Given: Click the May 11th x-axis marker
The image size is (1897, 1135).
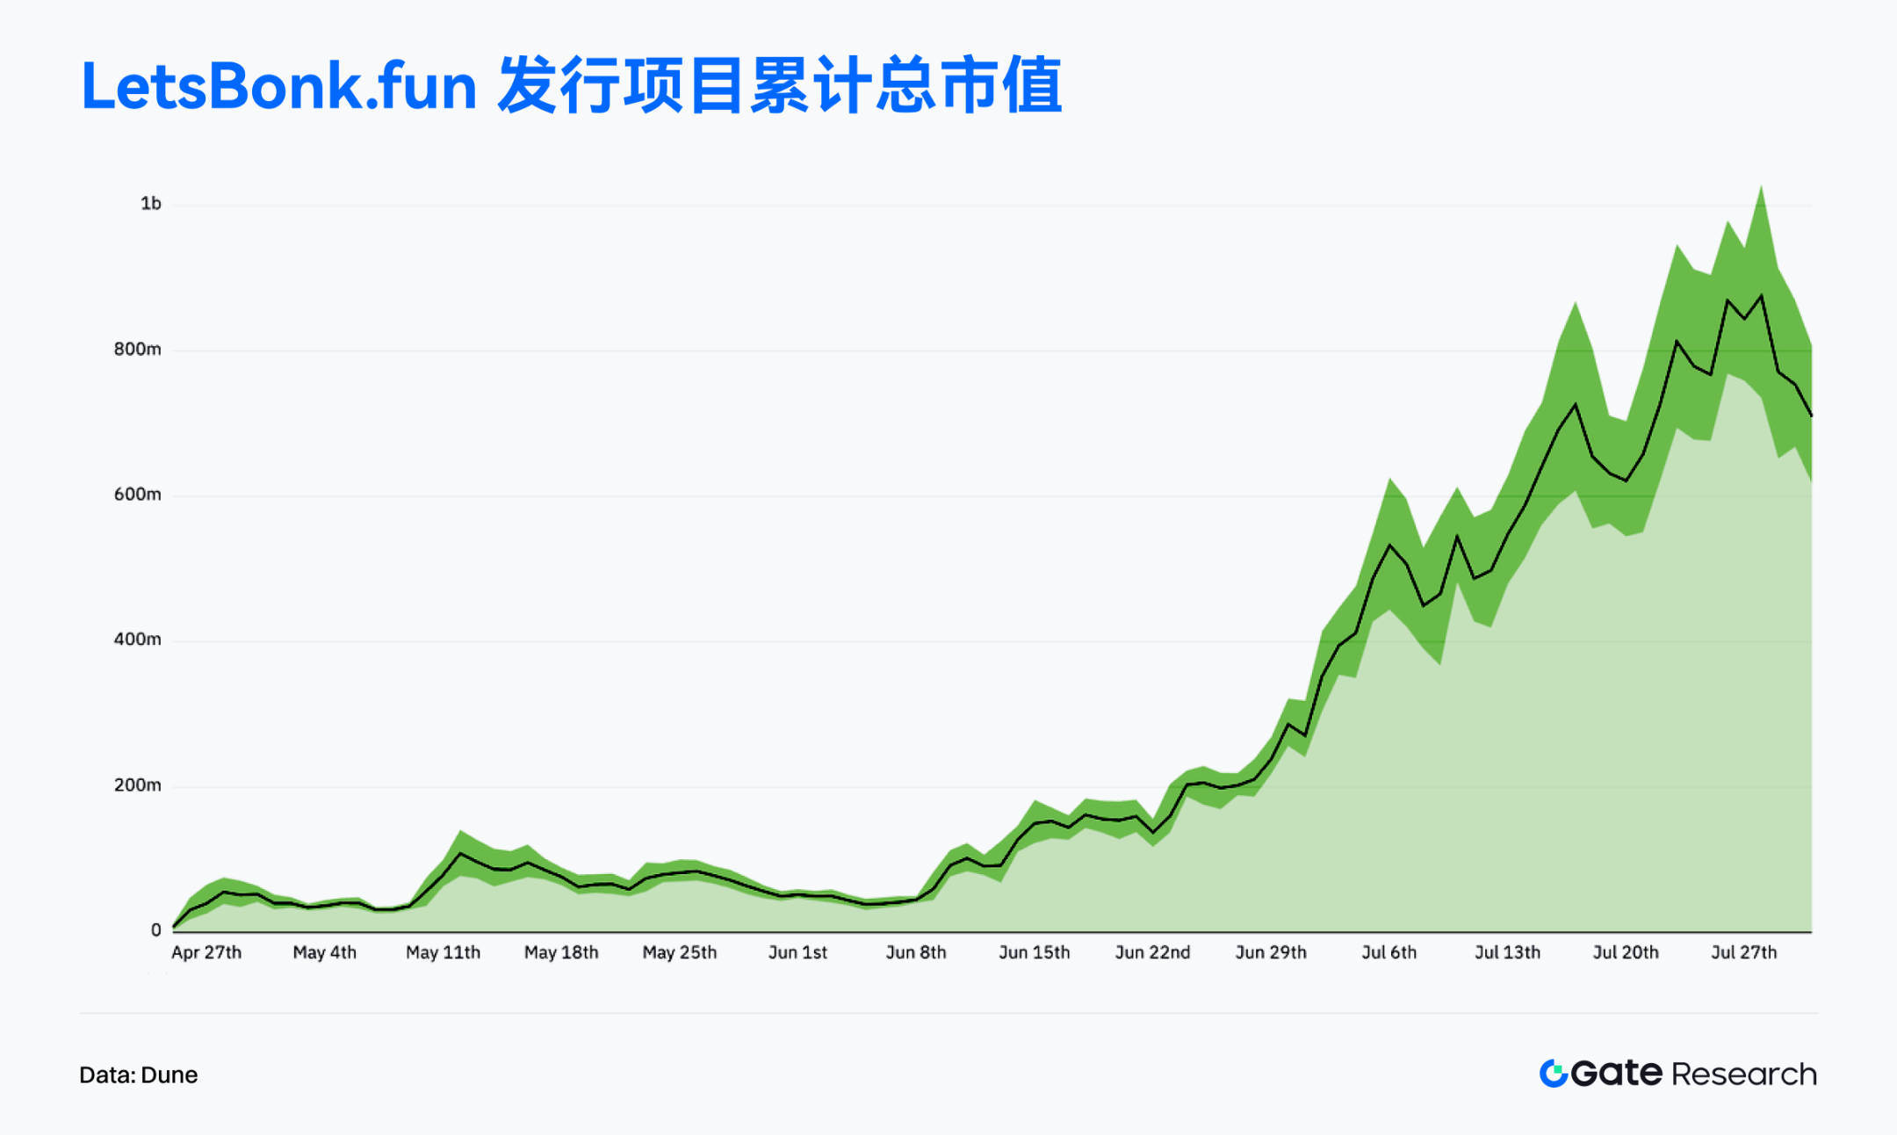Looking at the screenshot, I should 443,952.
